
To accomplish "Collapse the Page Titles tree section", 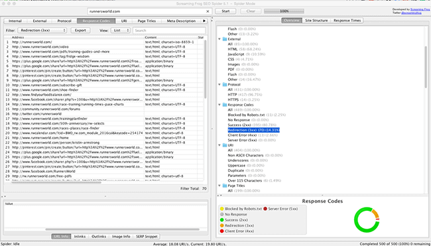I will click(x=219, y=186).
